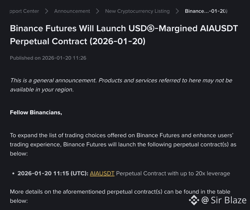Screen dimensions: 250x210
Task: Click the article headline about AIAUSDT
Action: 124,35
